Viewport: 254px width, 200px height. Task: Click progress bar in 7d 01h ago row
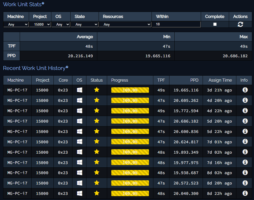130,142
